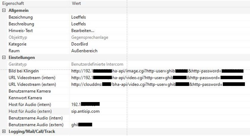Image resolution: width=250 pixels, height=136 pixels.
Task: Edit the Host für Audio (intern) value
Action: click(85, 105)
